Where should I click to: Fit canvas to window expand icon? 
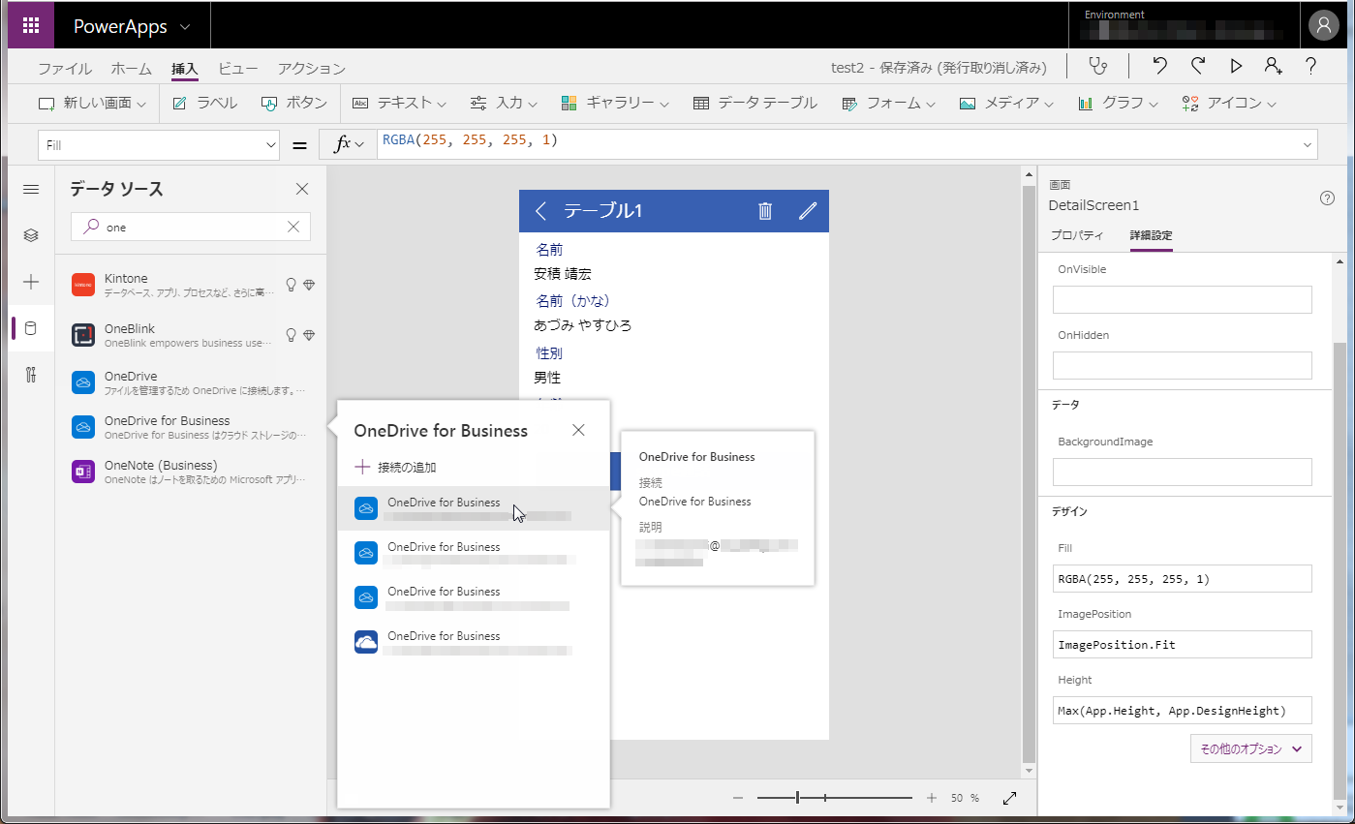1009,798
